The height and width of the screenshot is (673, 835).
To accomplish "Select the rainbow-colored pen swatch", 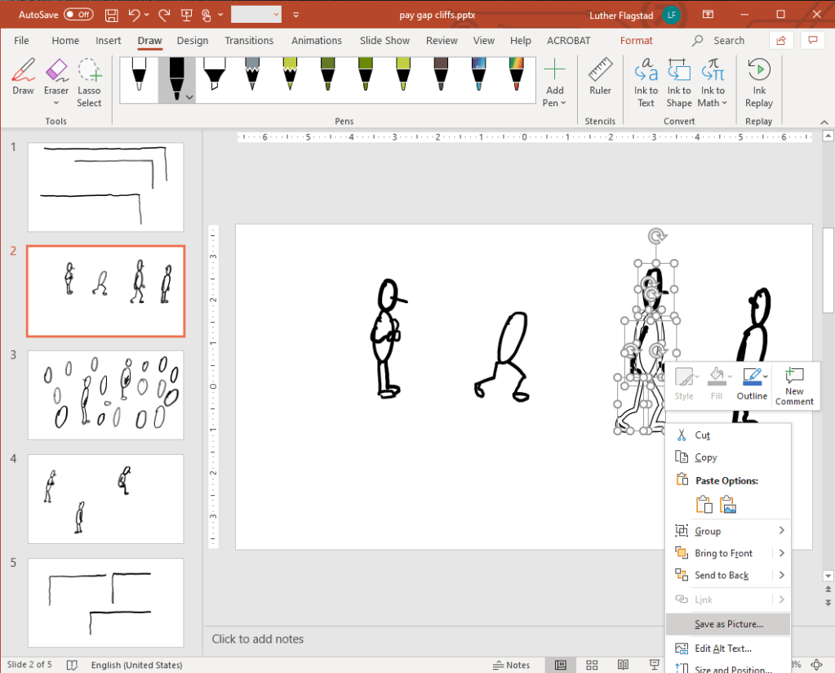I will click(x=516, y=74).
